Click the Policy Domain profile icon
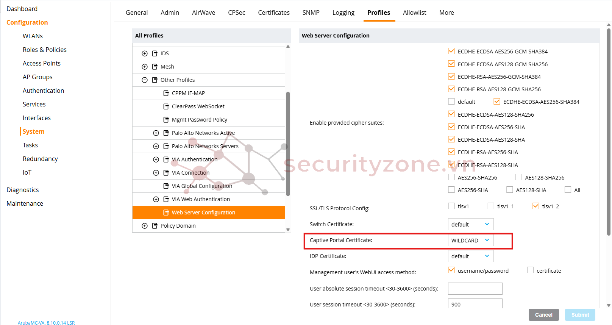Image resolution: width=612 pixels, height=325 pixels. pyautogui.click(x=155, y=226)
